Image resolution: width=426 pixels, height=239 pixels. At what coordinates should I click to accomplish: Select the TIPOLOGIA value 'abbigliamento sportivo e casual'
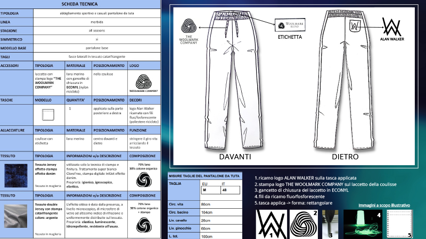(x=97, y=13)
